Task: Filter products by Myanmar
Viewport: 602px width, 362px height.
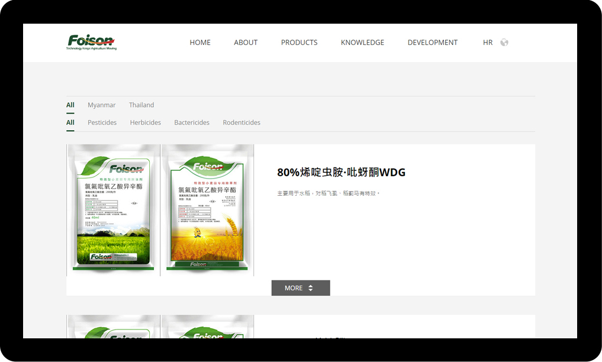Action: (102, 105)
